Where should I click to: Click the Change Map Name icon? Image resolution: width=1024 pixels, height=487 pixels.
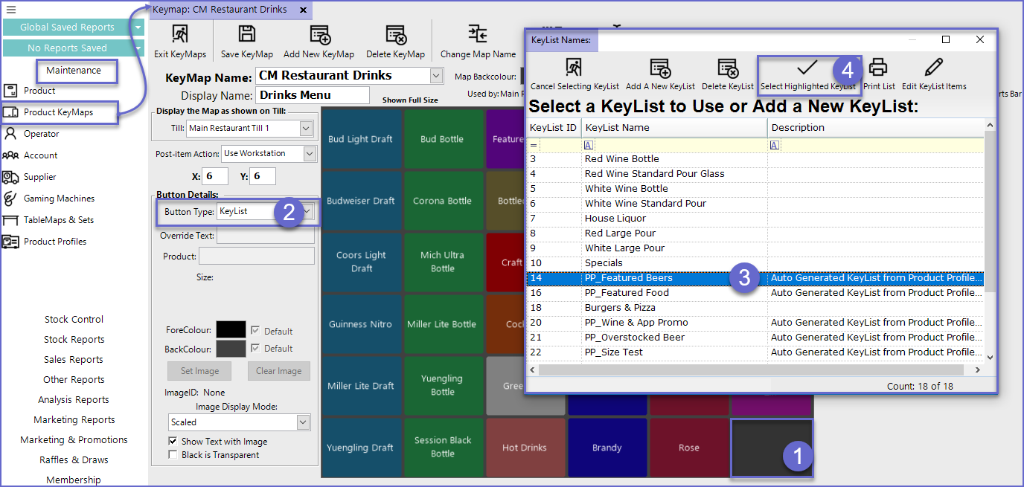[x=478, y=35]
